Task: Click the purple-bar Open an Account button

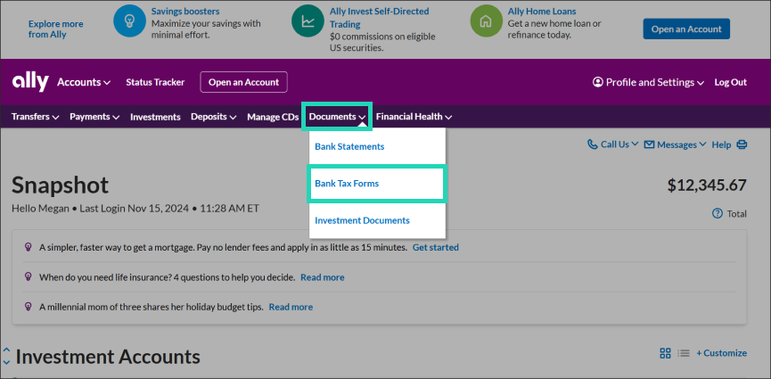Action: point(244,82)
